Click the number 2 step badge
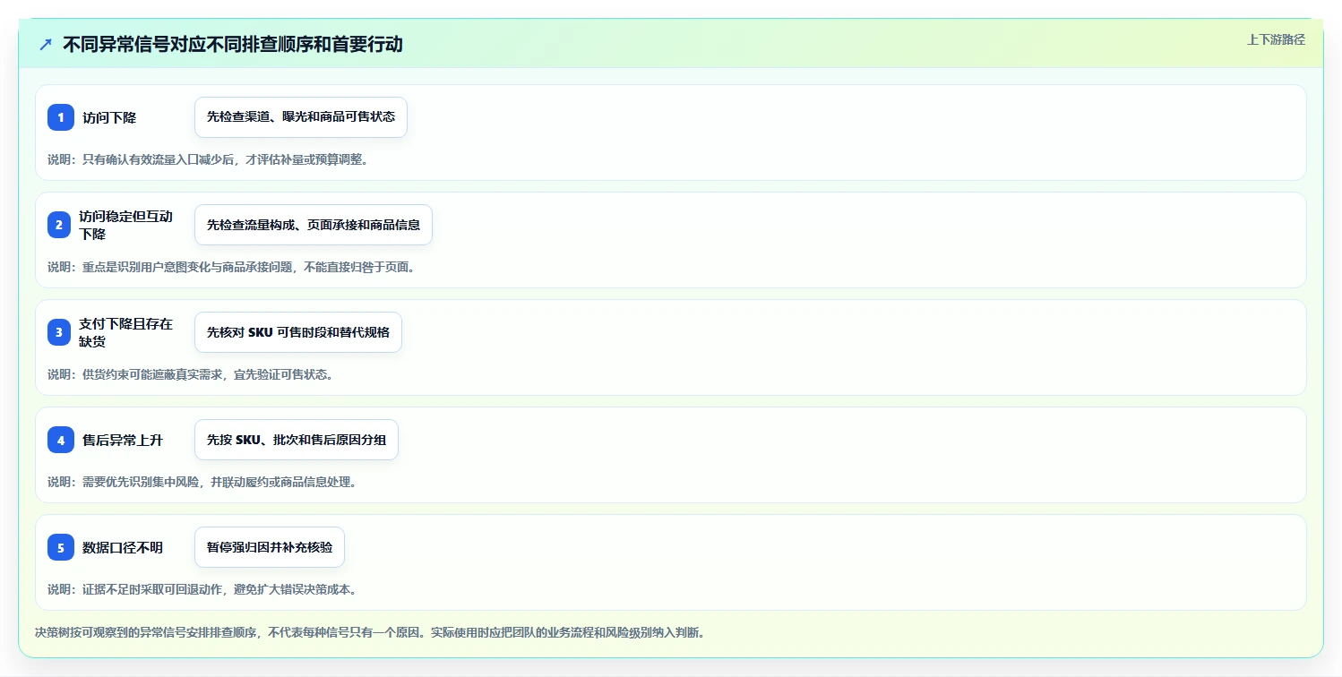Image resolution: width=1342 pixels, height=677 pixels. (x=59, y=225)
